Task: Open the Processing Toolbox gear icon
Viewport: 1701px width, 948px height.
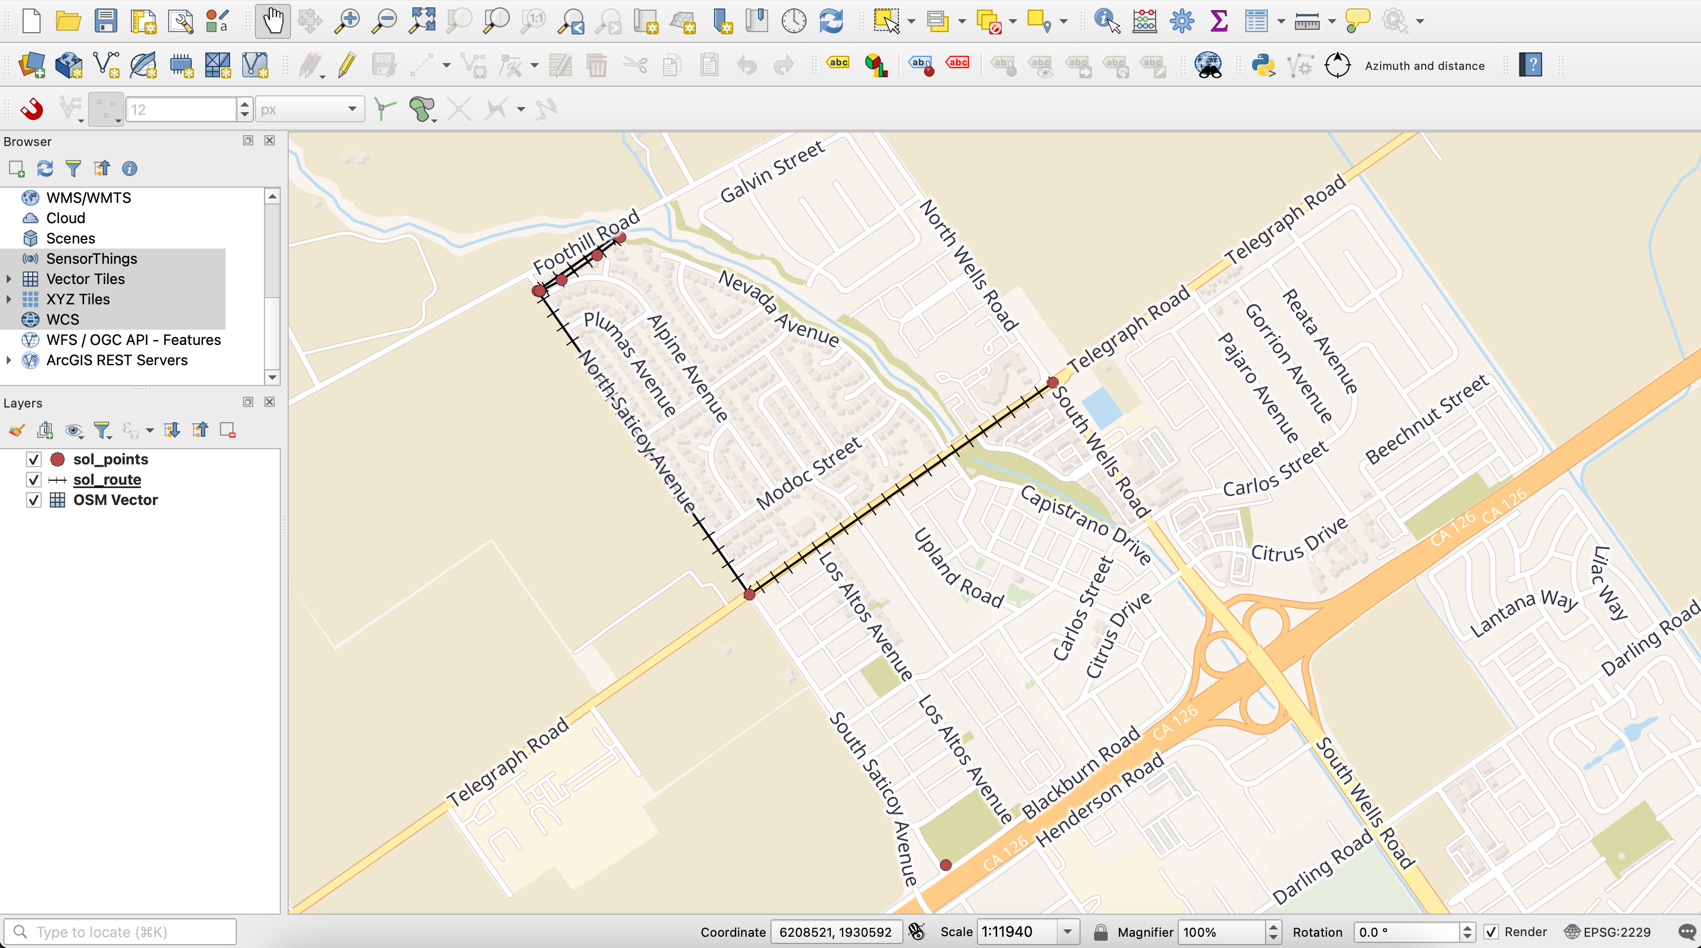Action: [x=1182, y=21]
